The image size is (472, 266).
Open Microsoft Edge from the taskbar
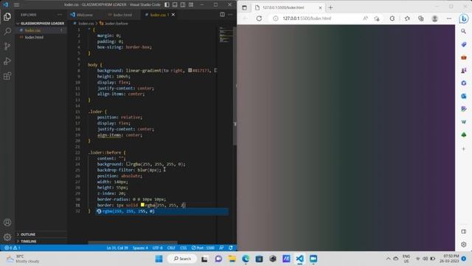coord(246,259)
